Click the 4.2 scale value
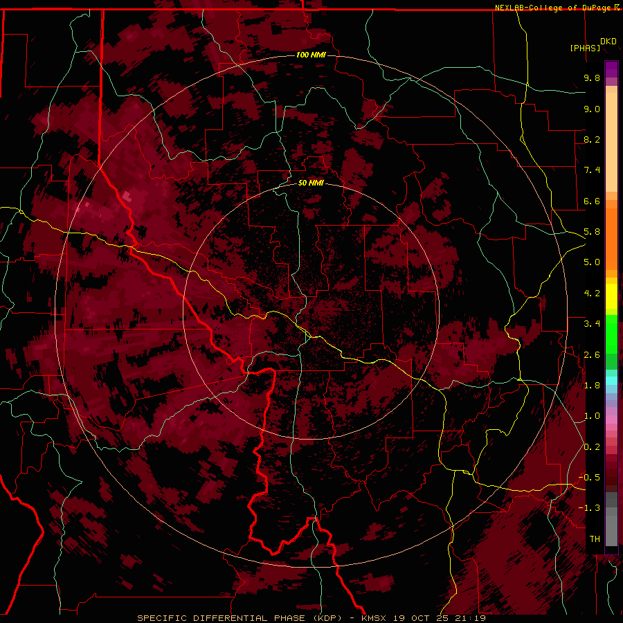The width and height of the screenshot is (623, 623). 592,294
